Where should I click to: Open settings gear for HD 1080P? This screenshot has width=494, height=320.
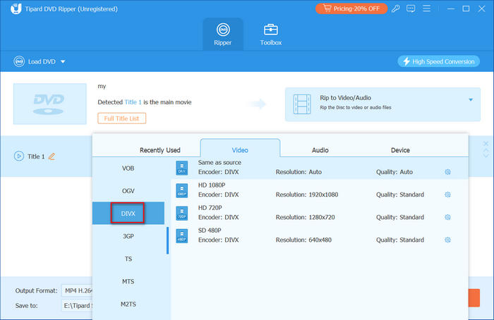pos(447,195)
